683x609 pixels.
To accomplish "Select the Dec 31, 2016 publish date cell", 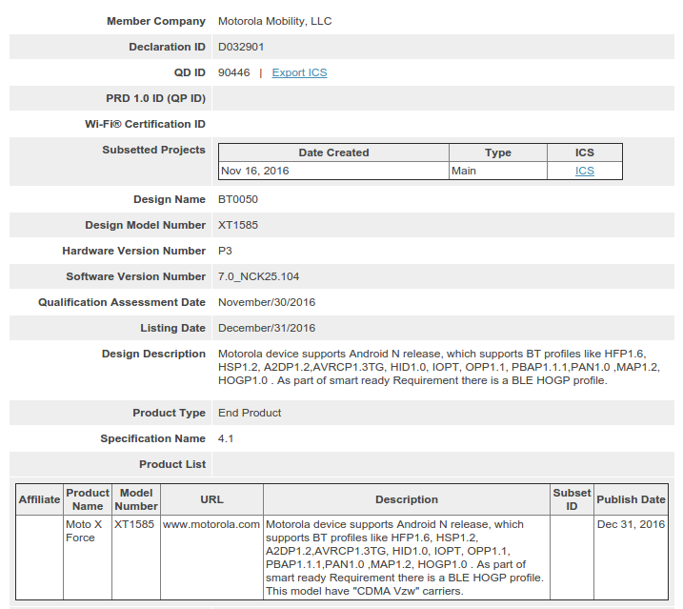I will (x=631, y=558).
